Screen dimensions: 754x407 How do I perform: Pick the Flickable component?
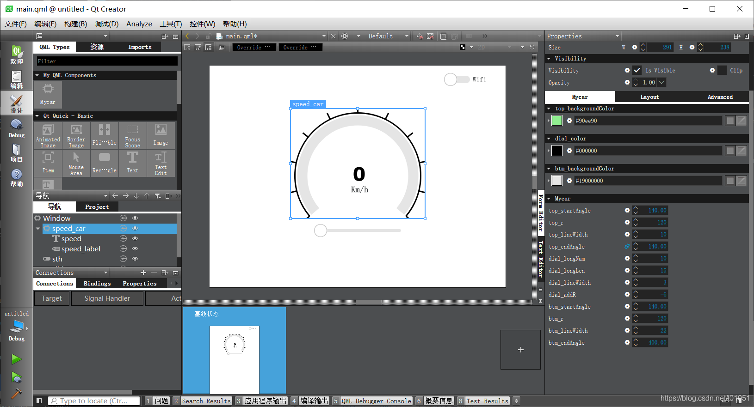point(105,135)
